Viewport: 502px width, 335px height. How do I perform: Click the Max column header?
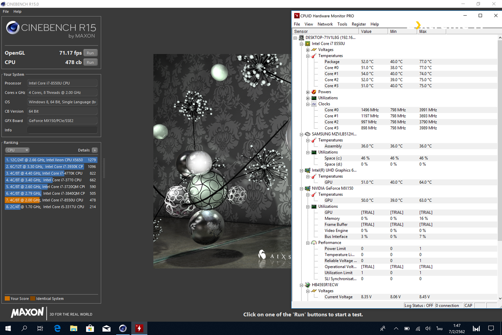431,31
